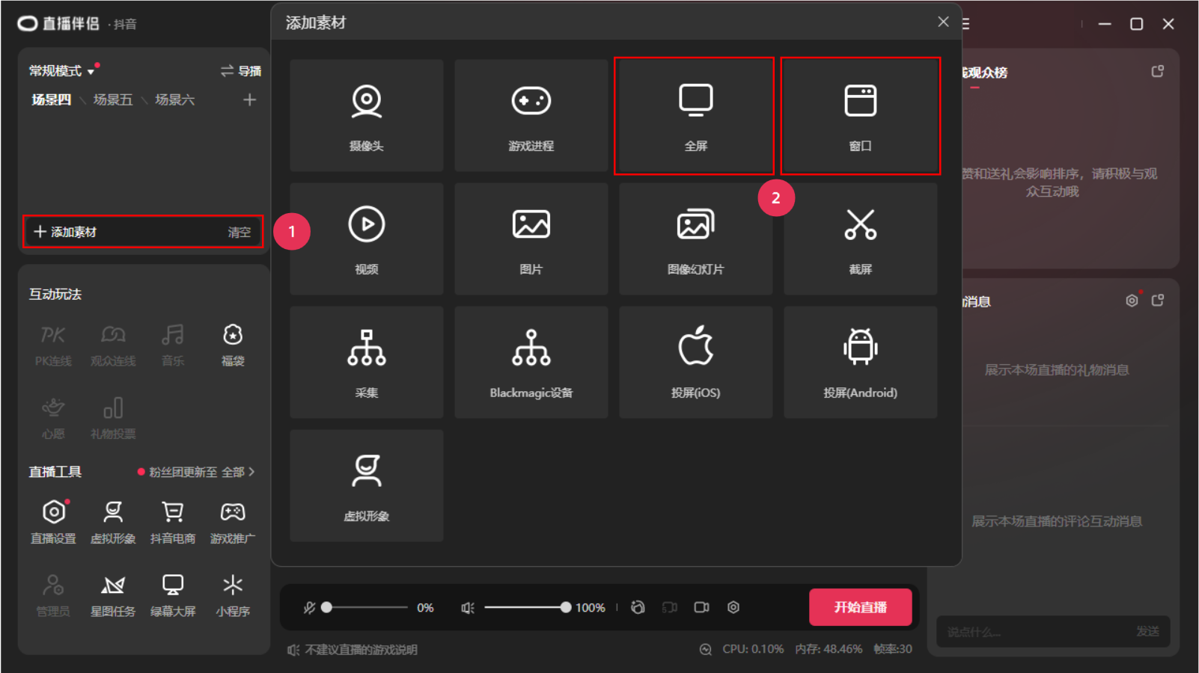The image size is (1199, 673).
Task: Open 观众连线 audience link
Action: (x=113, y=345)
